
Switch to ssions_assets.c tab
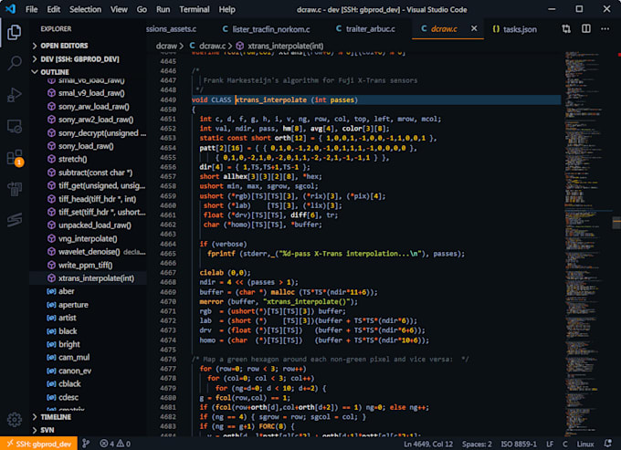[171, 29]
